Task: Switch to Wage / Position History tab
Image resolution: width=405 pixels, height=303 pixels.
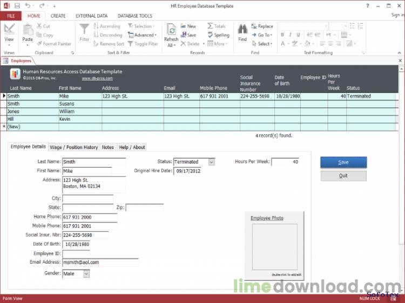Action: click(x=73, y=147)
